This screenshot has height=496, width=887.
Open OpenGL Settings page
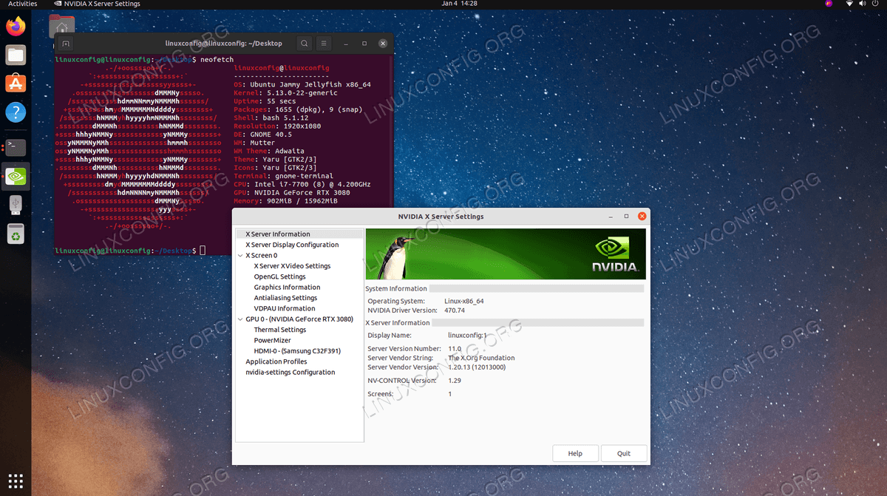point(279,276)
